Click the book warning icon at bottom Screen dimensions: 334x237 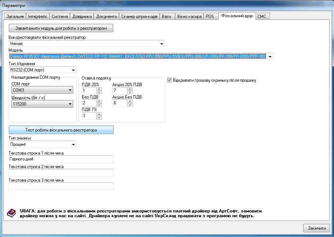(x=12, y=213)
